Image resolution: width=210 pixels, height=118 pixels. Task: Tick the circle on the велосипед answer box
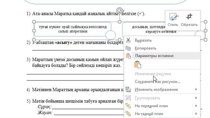pyautogui.click(x=111, y=35)
